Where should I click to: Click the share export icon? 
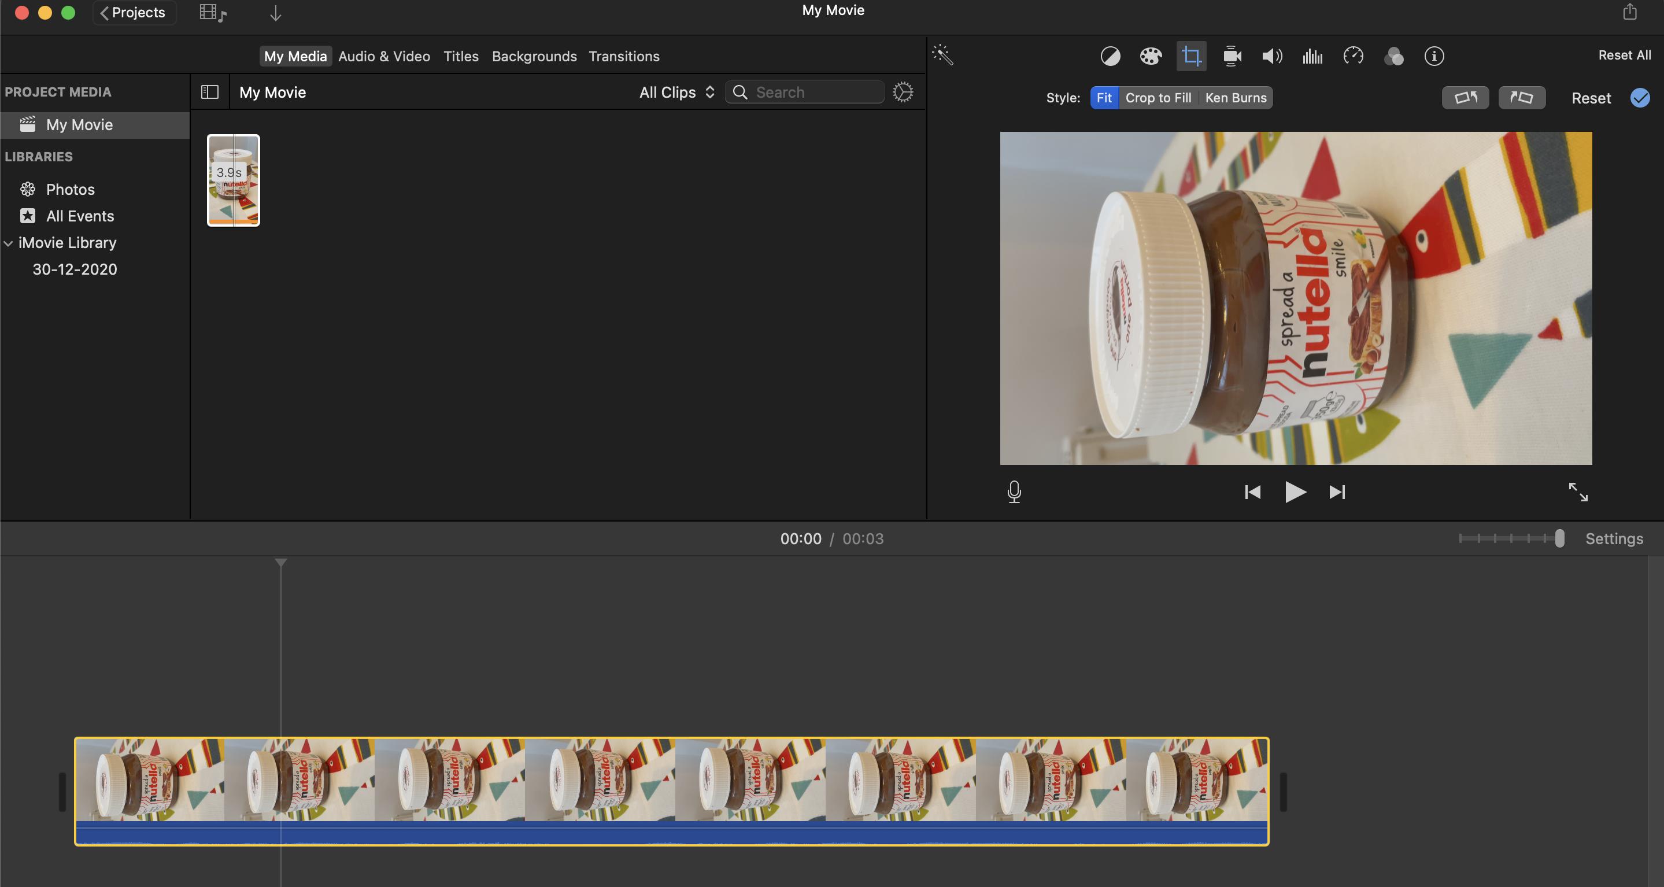(x=1630, y=12)
